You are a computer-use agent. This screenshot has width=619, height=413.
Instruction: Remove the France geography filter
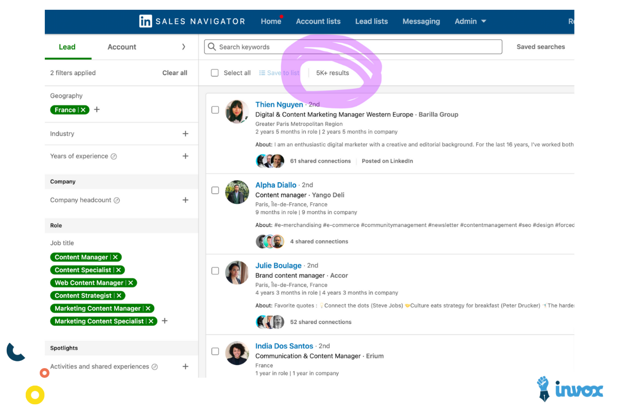83,110
